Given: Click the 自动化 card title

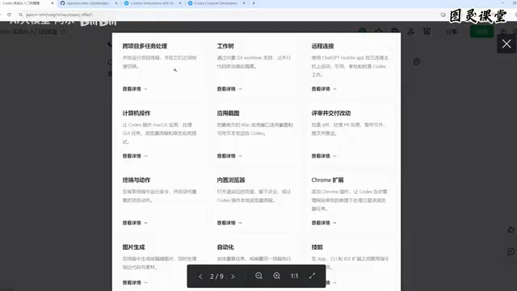Looking at the screenshot, I should [x=225, y=247].
